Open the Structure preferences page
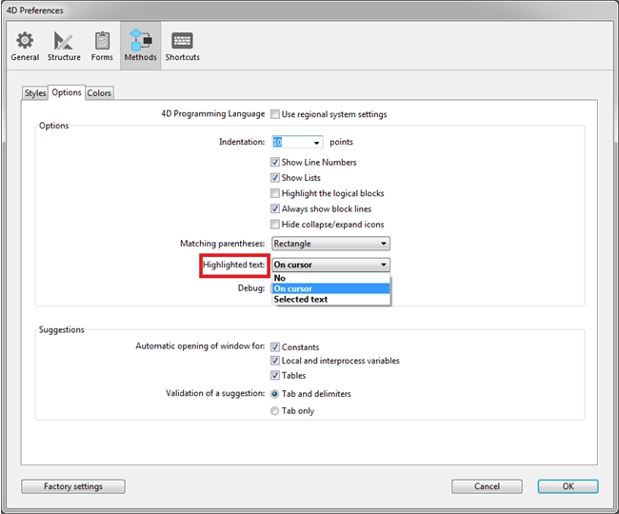 [64, 46]
